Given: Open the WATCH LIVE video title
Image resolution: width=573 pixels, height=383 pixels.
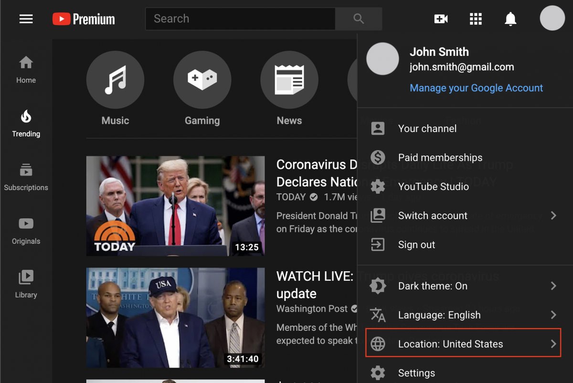Looking at the screenshot, I should point(315,285).
